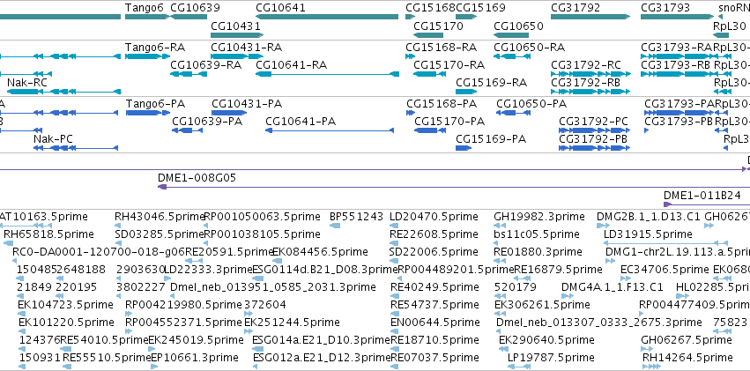This screenshot has width=750, height=371.
Task: Click EST SD22006.5prime
Action: (434, 251)
